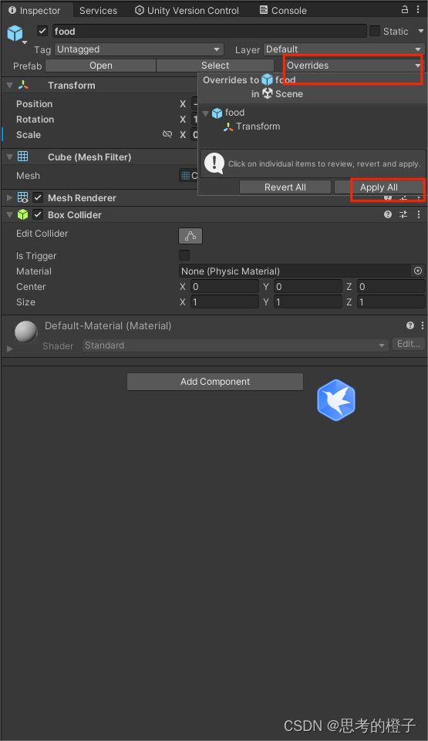Click the Mesh field grid icon
Viewport: 428px width, 741px height.
(185, 176)
